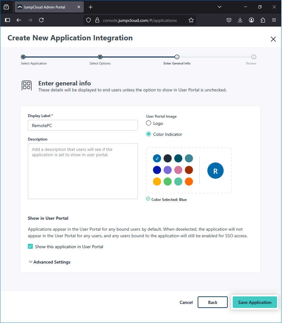The width and height of the screenshot is (284, 323).
Task: Select the Color Indicator radio option
Action: coord(149,134)
